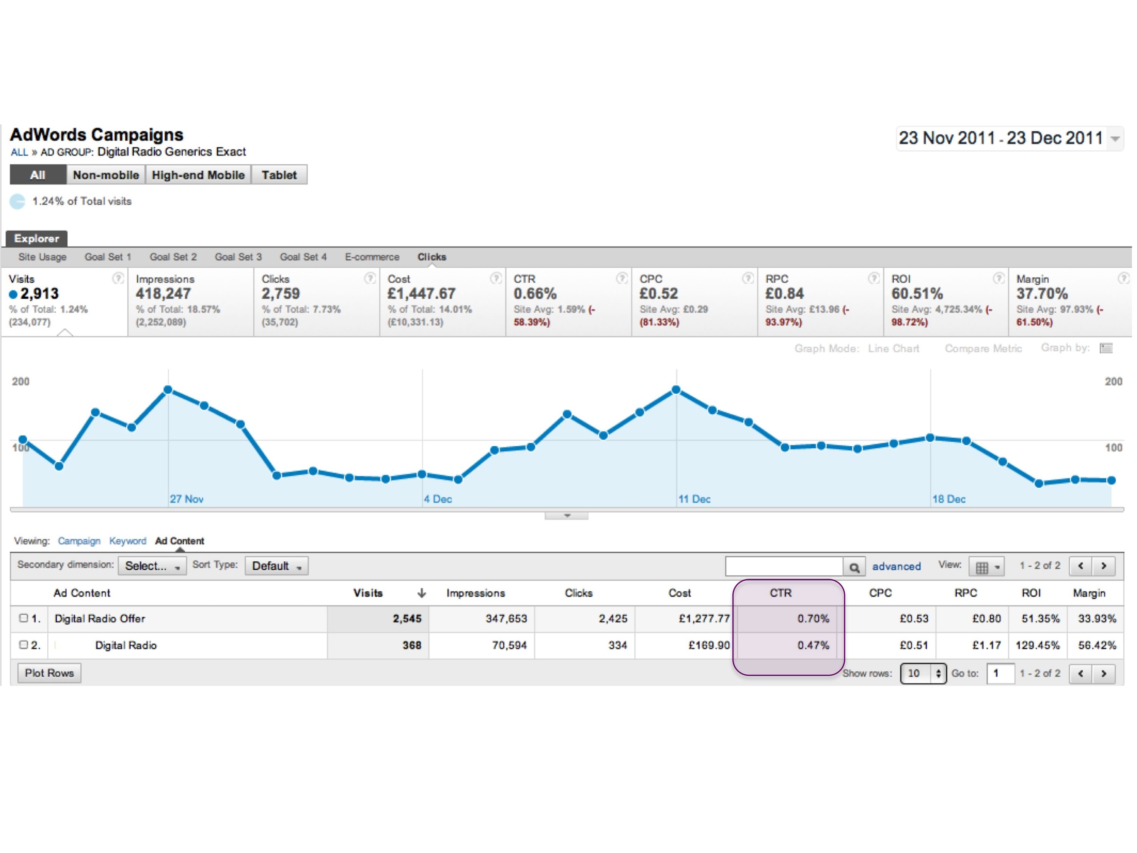Click the search magnifier icon
The image size is (1137, 853).
pyautogui.click(x=854, y=568)
